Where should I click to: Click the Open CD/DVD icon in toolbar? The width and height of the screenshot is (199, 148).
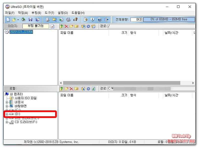23,20
